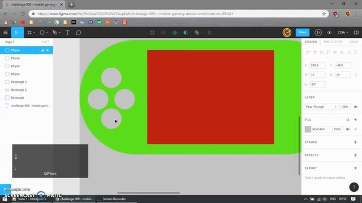Screen dimensions: 362x203
Task: Click the rotation angle input field
Action: click(317, 84)
